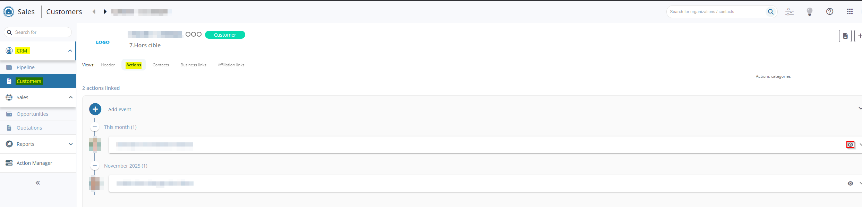Open Action Manager in sidebar
Screen dimensions: 862x207
(x=34, y=163)
